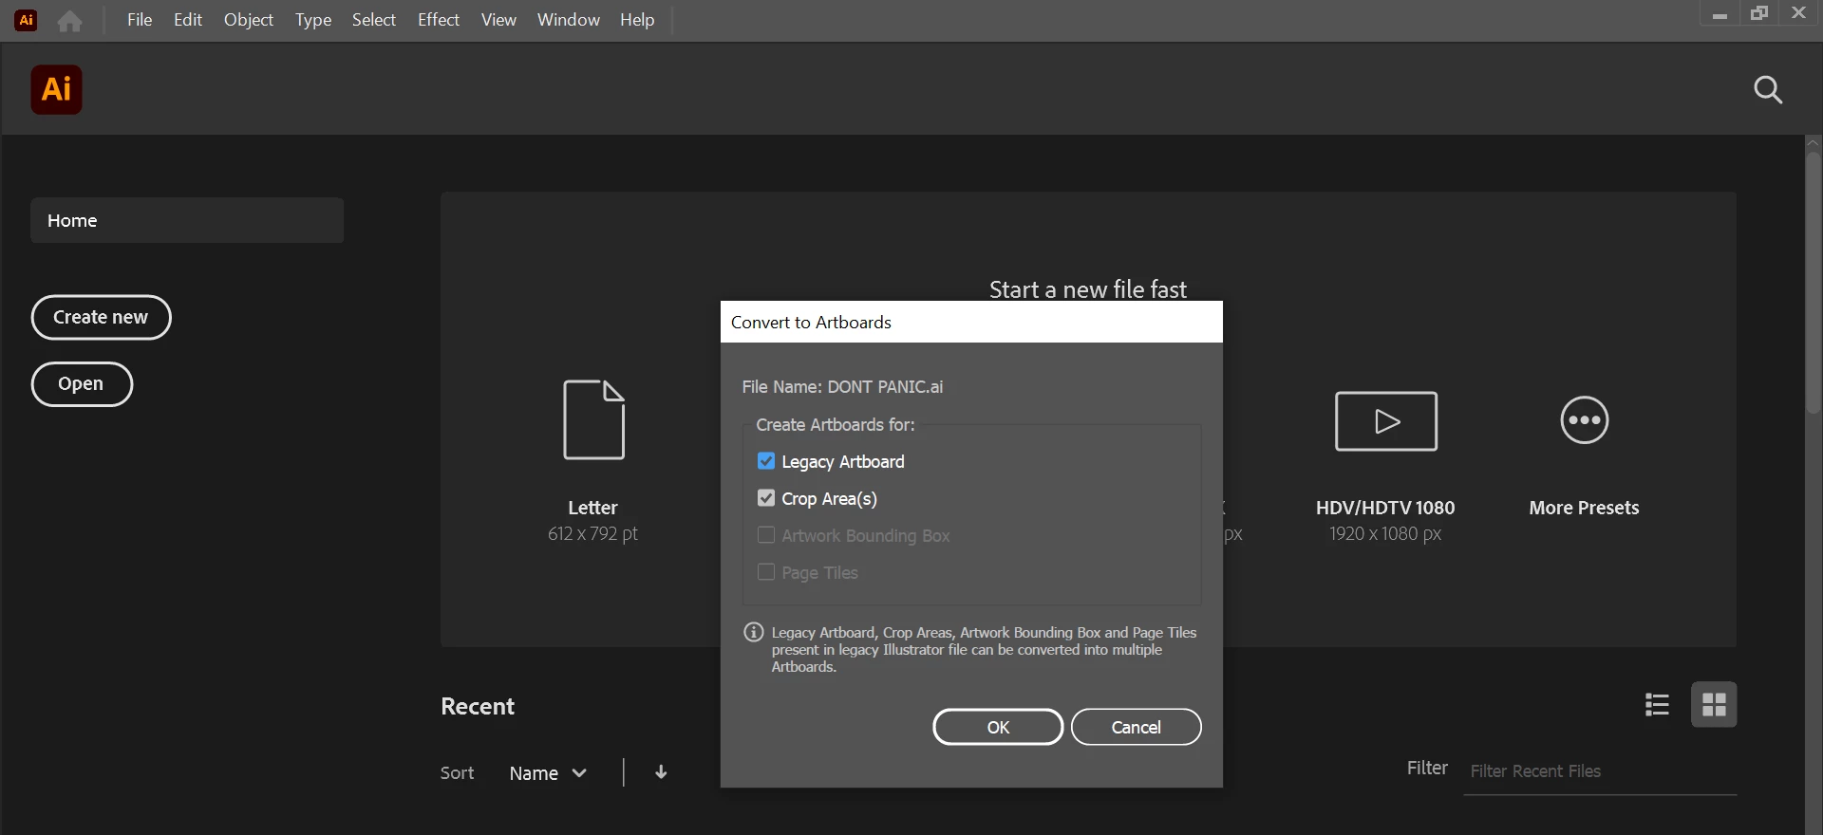Screen dimensions: 1823x835
Task: Click the More Presets label
Action: [x=1584, y=508]
